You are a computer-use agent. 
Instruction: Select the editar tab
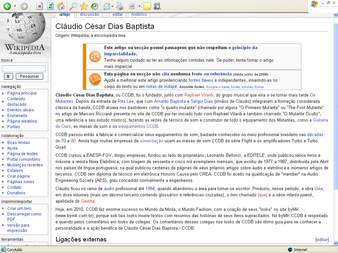118,14
